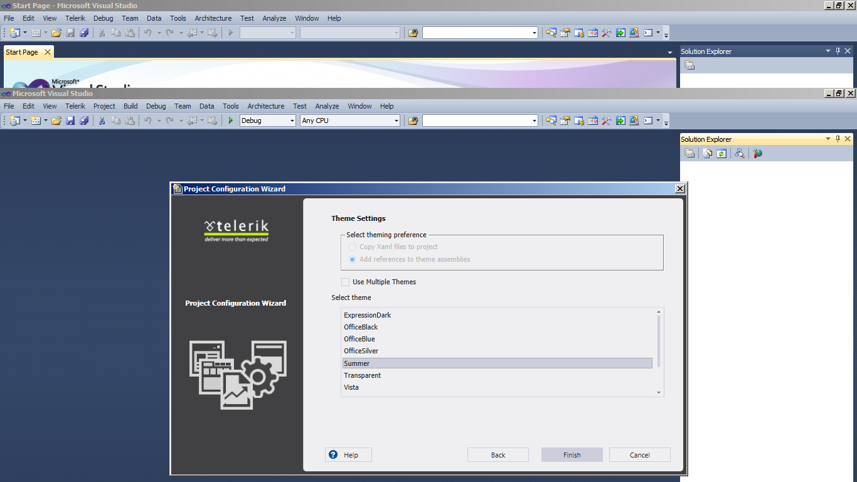Click green Start Debugging arrow in front Visual Studio
The image size is (857, 482).
(x=231, y=120)
